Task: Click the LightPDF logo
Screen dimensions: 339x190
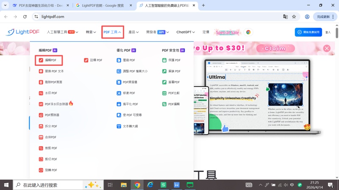Action: coord(22,32)
